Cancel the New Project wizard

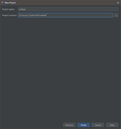coord(98,125)
